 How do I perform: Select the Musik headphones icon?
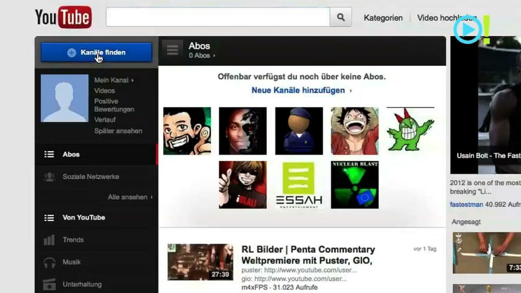(x=49, y=262)
